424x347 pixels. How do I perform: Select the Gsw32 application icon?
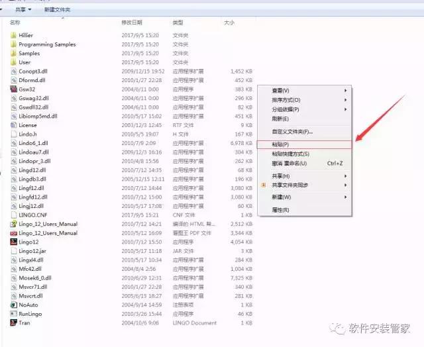click(x=13, y=89)
